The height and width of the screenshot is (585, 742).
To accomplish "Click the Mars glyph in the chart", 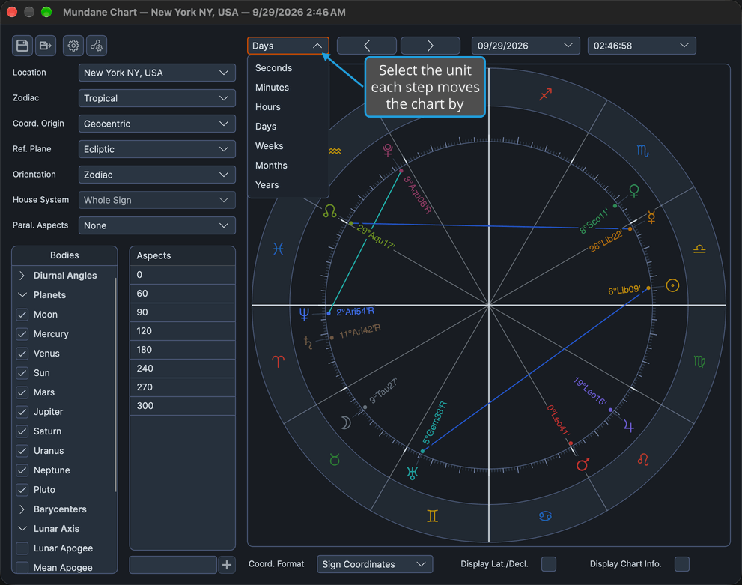I will coord(583,464).
